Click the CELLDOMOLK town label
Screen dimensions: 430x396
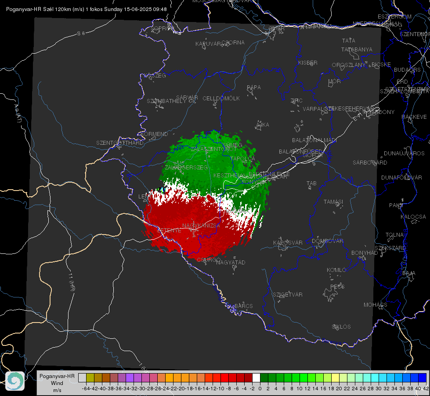(x=221, y=99)
